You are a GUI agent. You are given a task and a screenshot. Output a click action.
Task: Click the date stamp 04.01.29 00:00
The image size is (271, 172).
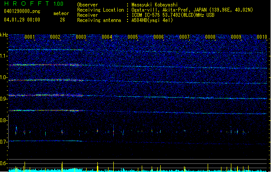pyautogui.click(x=22, y=20)
